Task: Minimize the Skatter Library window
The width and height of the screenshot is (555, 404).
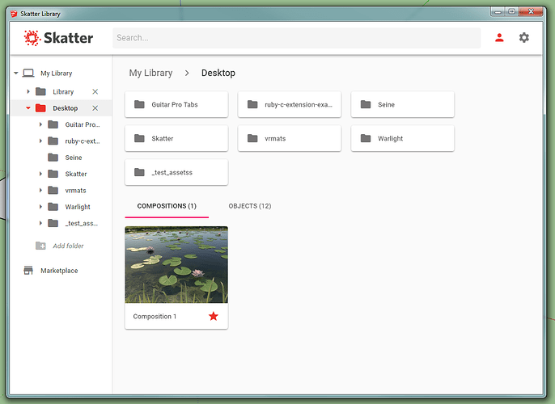Action: click(x=498, y=12)
